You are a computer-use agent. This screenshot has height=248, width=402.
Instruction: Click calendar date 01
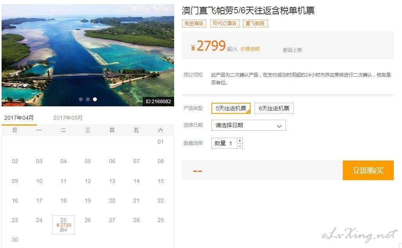pyautogui.click(x=160, y=142)
